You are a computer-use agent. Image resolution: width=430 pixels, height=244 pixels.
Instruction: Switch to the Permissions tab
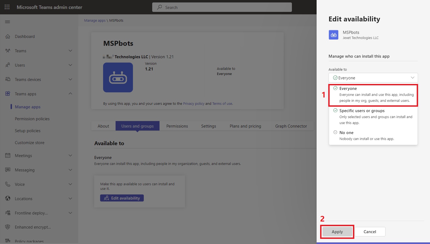click(177, 126)
